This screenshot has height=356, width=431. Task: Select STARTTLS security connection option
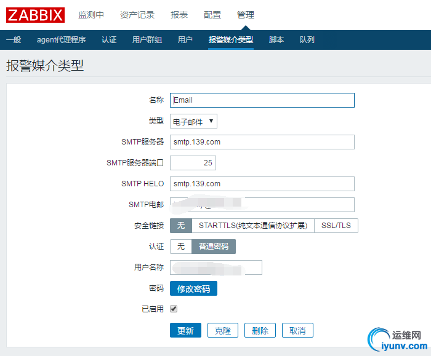(x=253, y=226)
